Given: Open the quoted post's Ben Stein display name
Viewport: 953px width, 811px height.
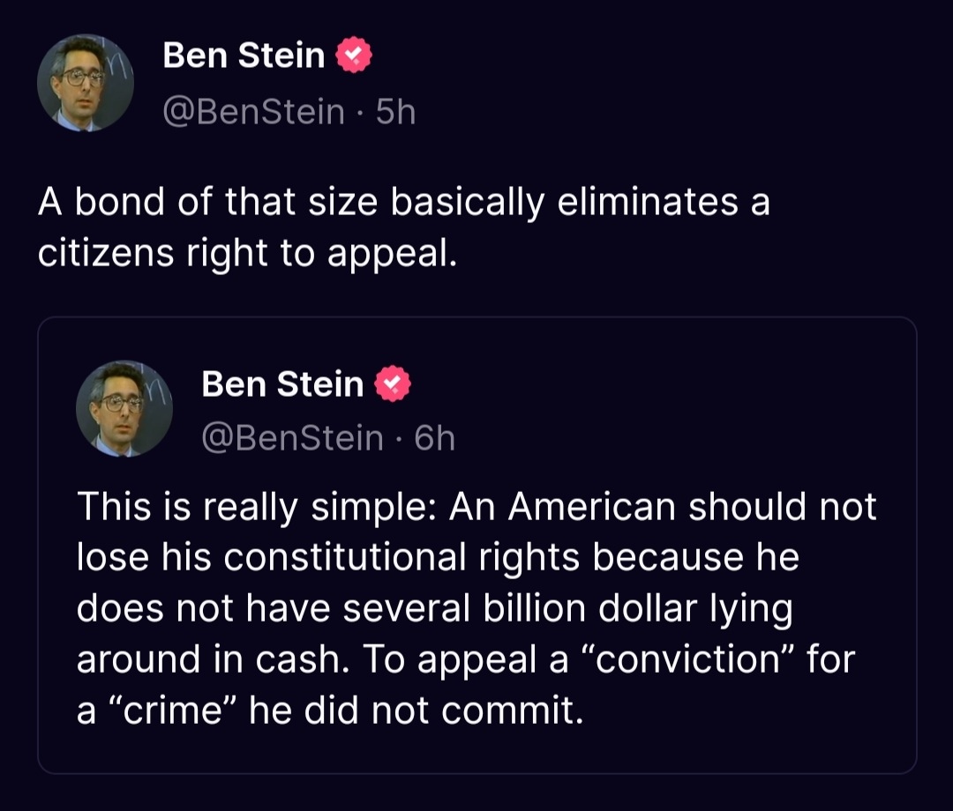Looking at the screenshot, I should (x=282, y=384).
